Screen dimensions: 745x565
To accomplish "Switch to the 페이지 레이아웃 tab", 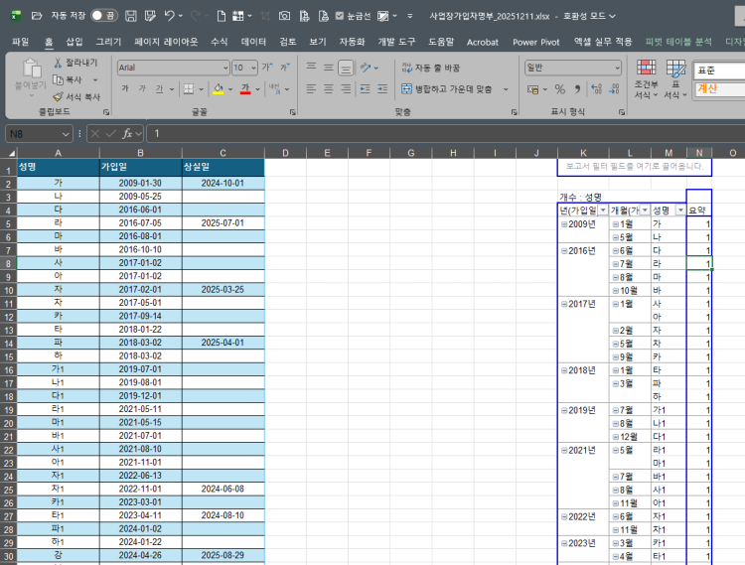I will [x=166, y=42].
